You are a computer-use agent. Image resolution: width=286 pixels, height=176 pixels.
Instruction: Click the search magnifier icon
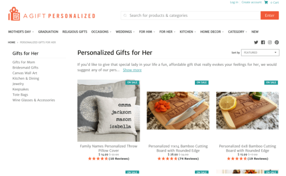point(125,16)
